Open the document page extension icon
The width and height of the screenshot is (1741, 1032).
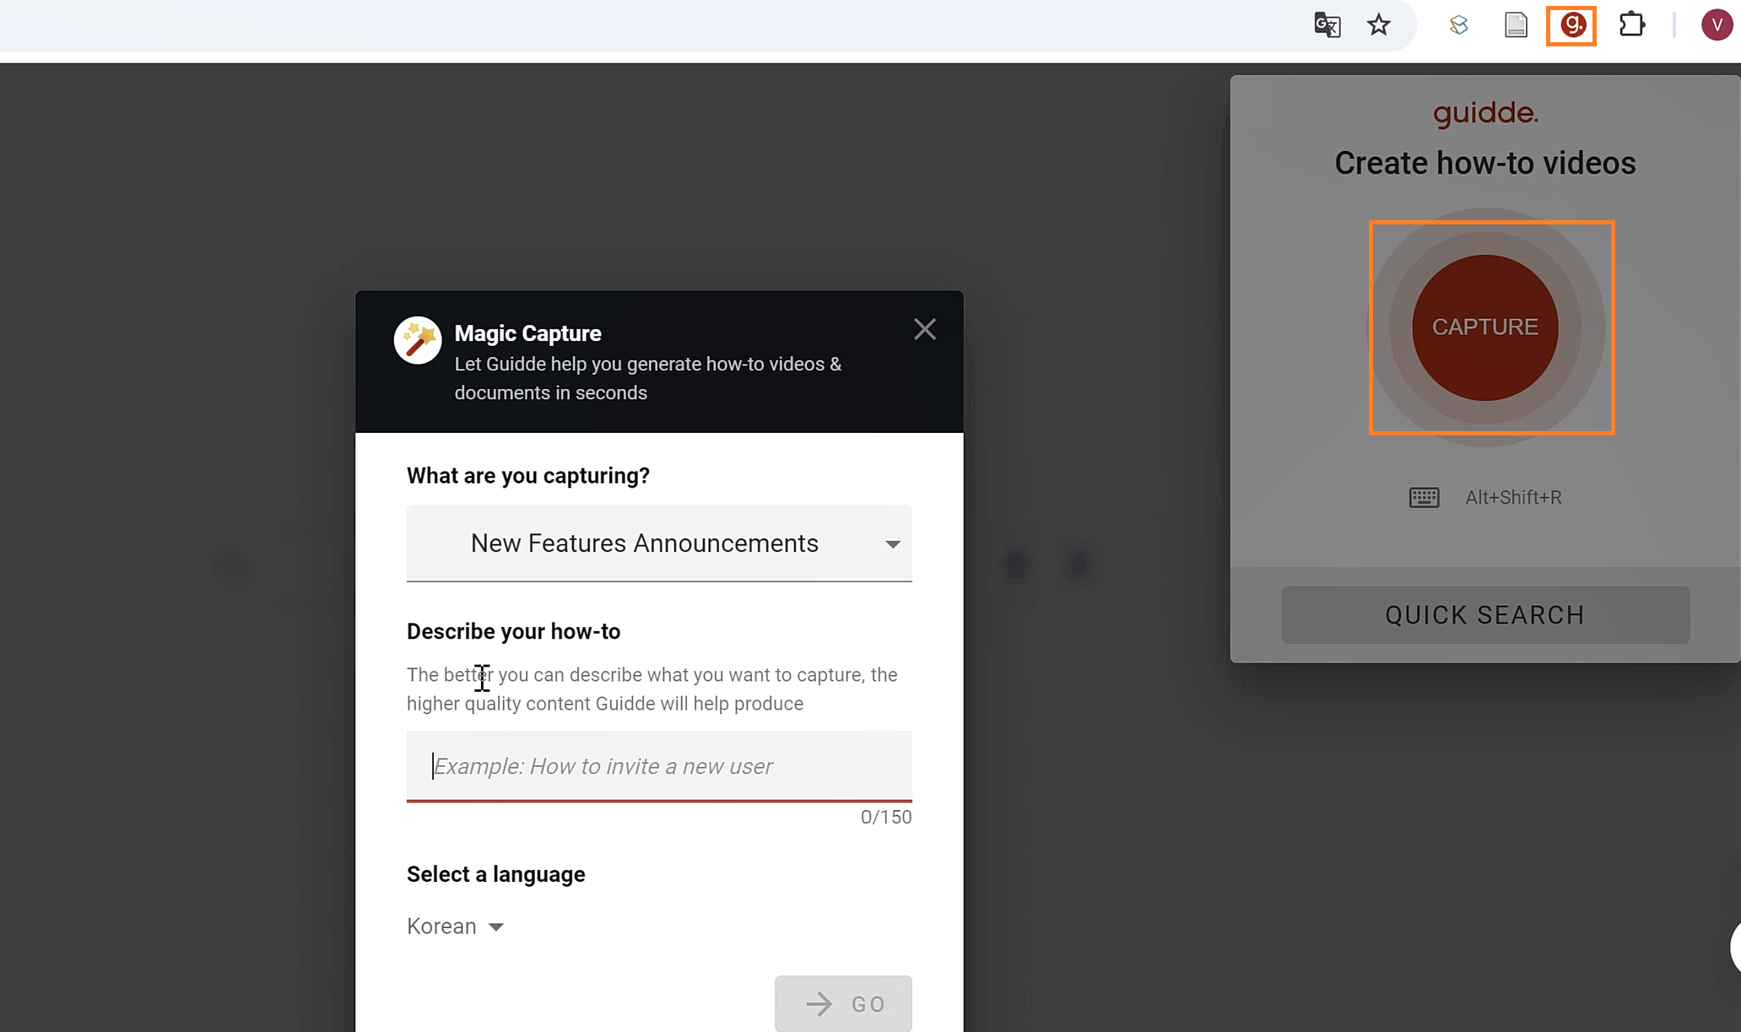pos(1516,25)
